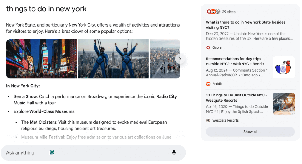Click the stacked site icons beside 29 sites
The width and height of the screenshot is (302, 164).
coord(213,12)
